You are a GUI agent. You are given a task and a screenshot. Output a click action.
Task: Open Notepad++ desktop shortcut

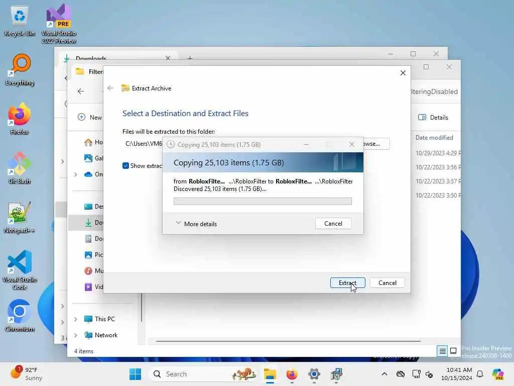pos(20,217)
